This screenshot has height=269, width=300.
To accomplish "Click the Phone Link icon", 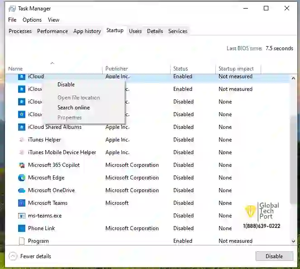I will (x=22, y=228).
